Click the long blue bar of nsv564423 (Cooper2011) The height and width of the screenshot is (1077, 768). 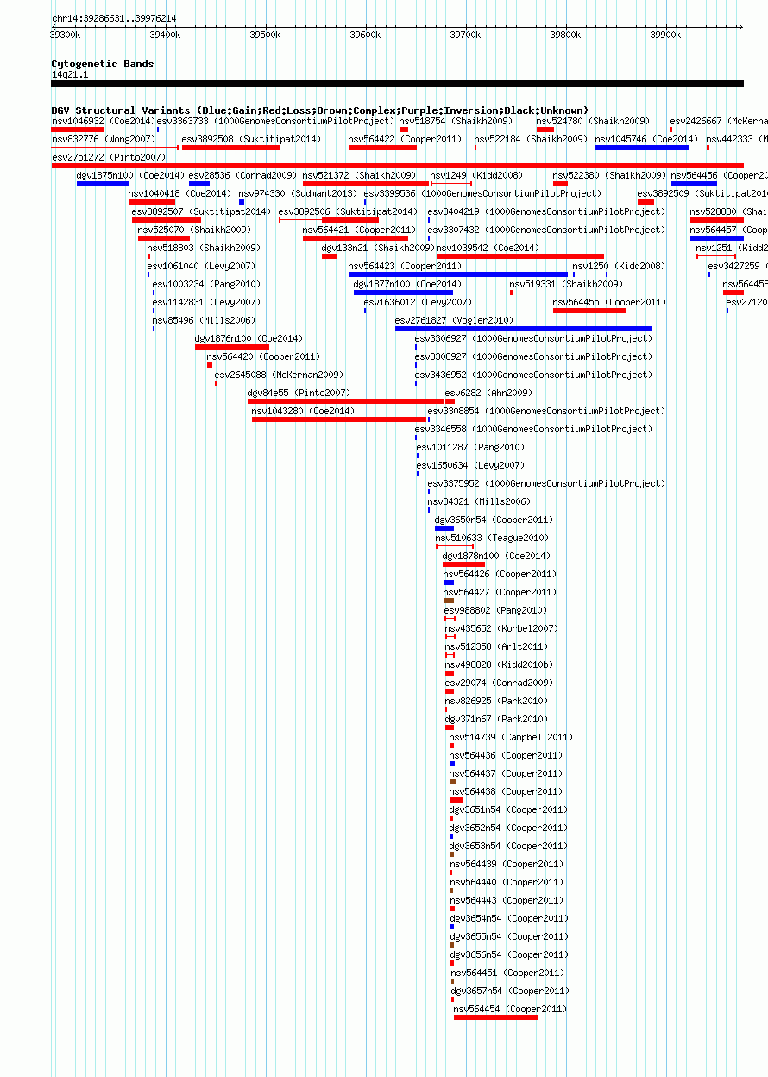(x=458, y=274)
